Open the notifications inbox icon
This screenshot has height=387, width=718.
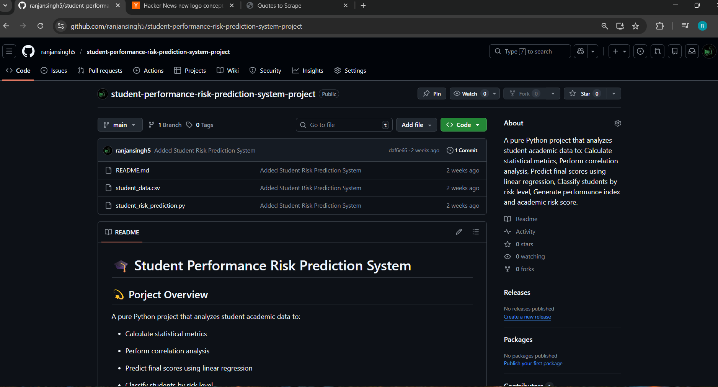pos(692,51)
